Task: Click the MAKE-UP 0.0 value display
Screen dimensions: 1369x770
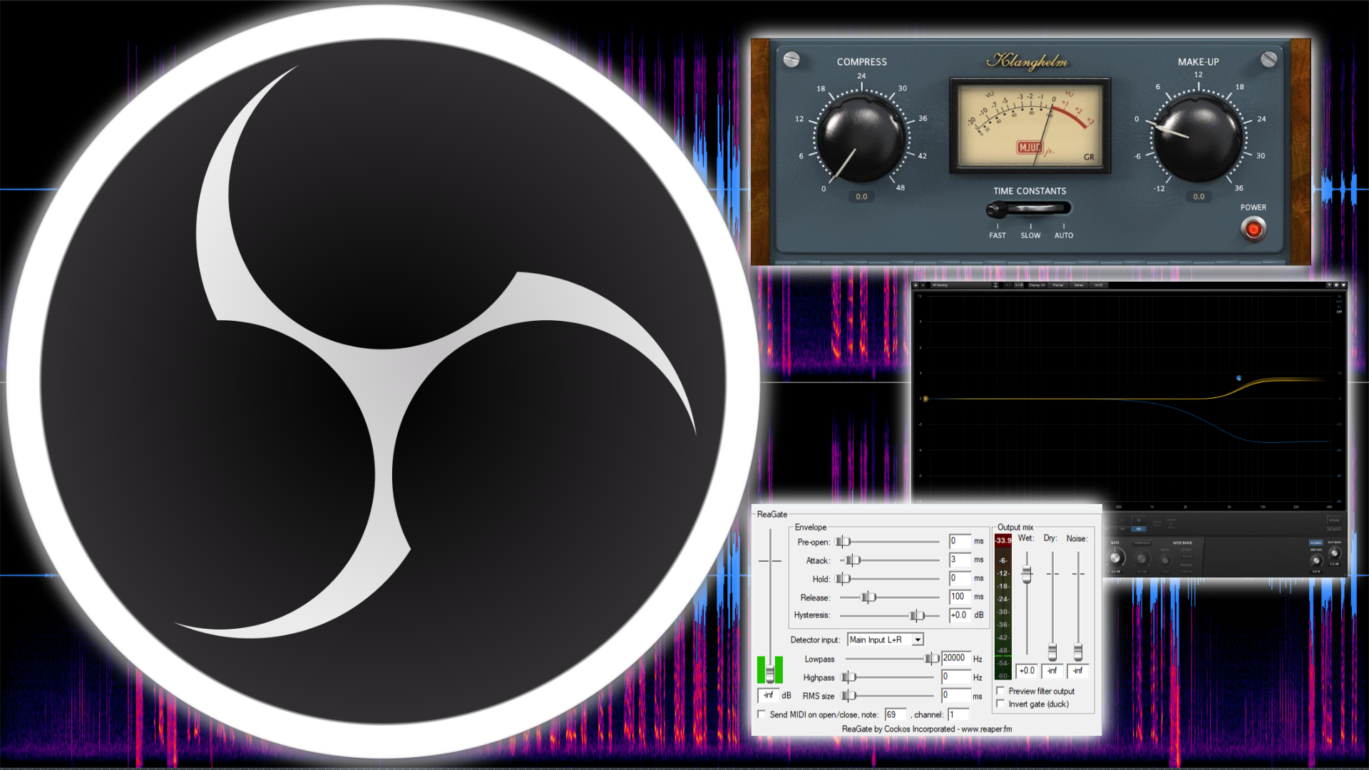Action: [x=1199, y=197]
